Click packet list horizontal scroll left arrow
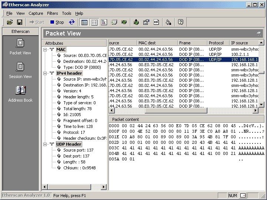267x200 pixels. (x=112, y=111)
